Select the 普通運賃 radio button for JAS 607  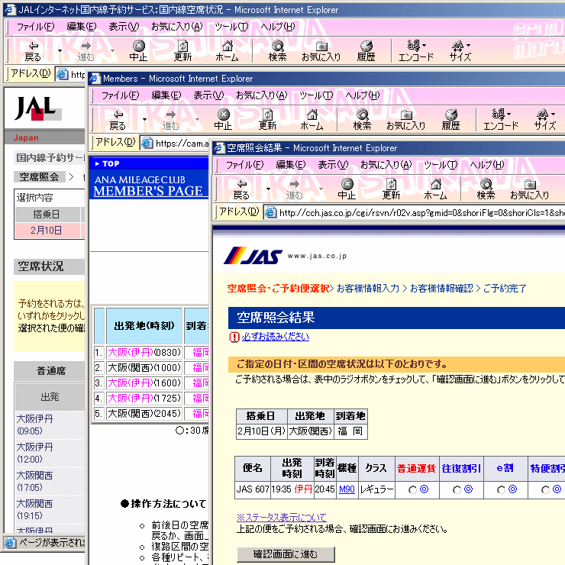[413, 490]
